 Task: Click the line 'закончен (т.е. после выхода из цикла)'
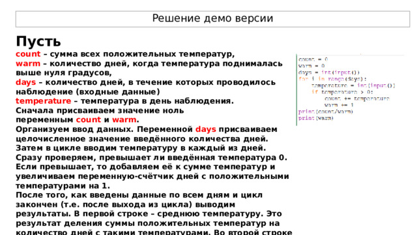tap(125, 204)
